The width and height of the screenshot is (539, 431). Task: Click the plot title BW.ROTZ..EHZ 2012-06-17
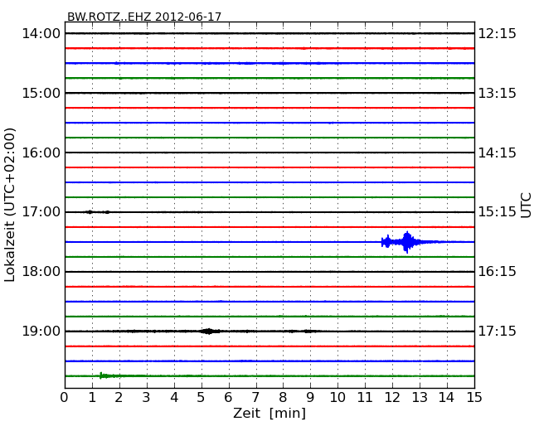(144, 17)
